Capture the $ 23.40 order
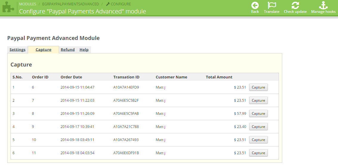 (258, 127)
